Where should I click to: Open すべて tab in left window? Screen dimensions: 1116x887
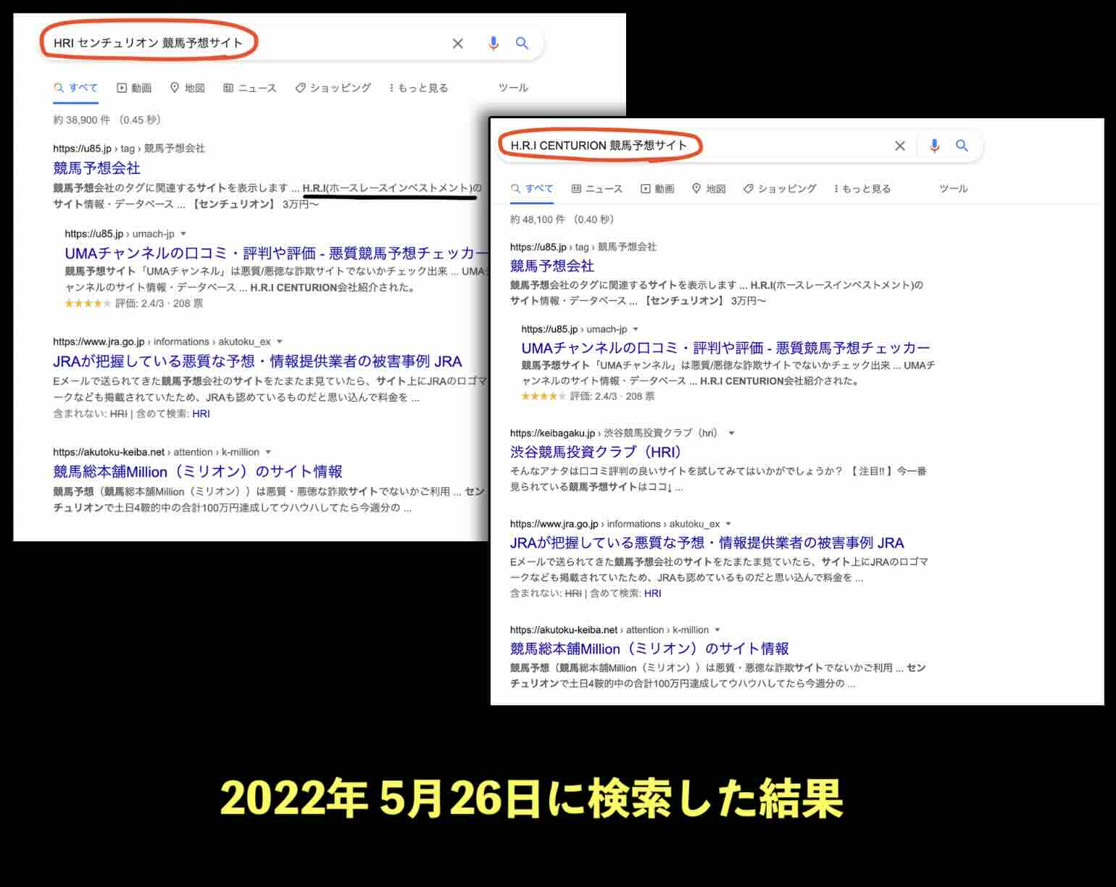point(75,88)
